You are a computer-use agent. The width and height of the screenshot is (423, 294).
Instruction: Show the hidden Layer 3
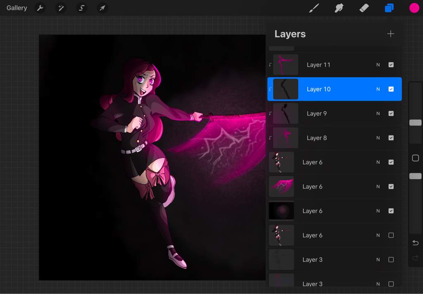point(391,260)
